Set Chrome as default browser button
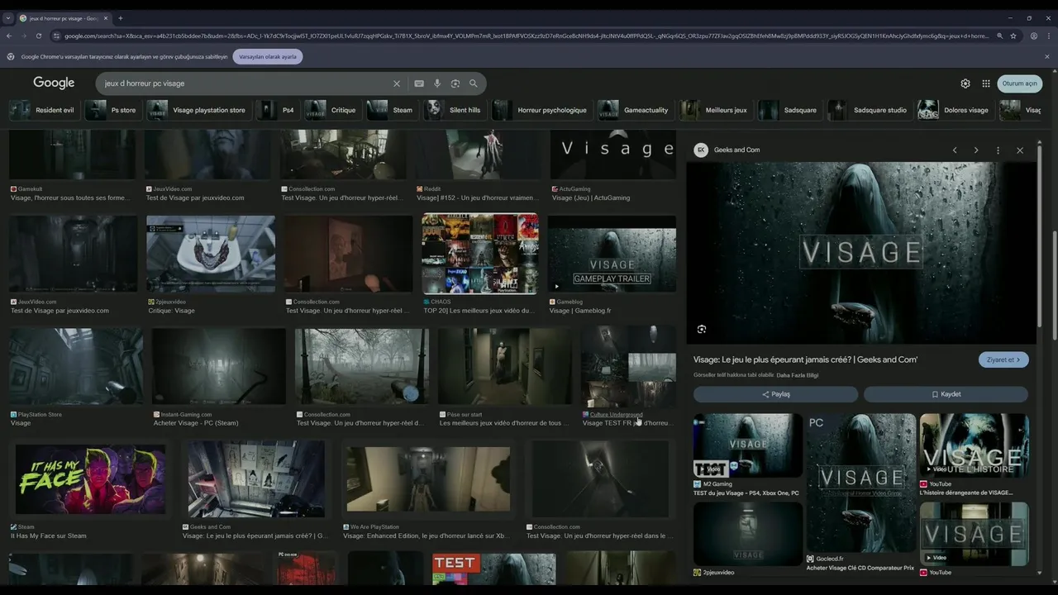 coord(268,56)
